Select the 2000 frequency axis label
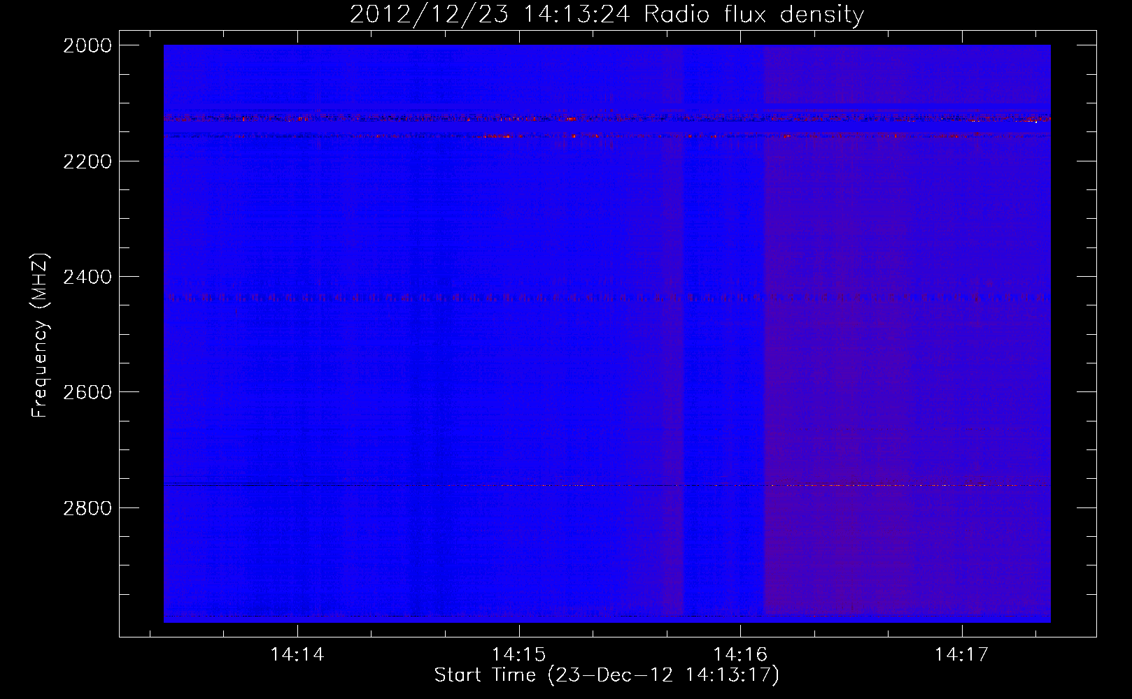 (87, 45)
